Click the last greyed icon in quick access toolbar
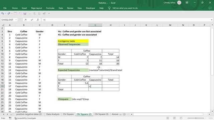Viewport: 214px width, 120px height. pyautogui.click(x=44, y=13)
